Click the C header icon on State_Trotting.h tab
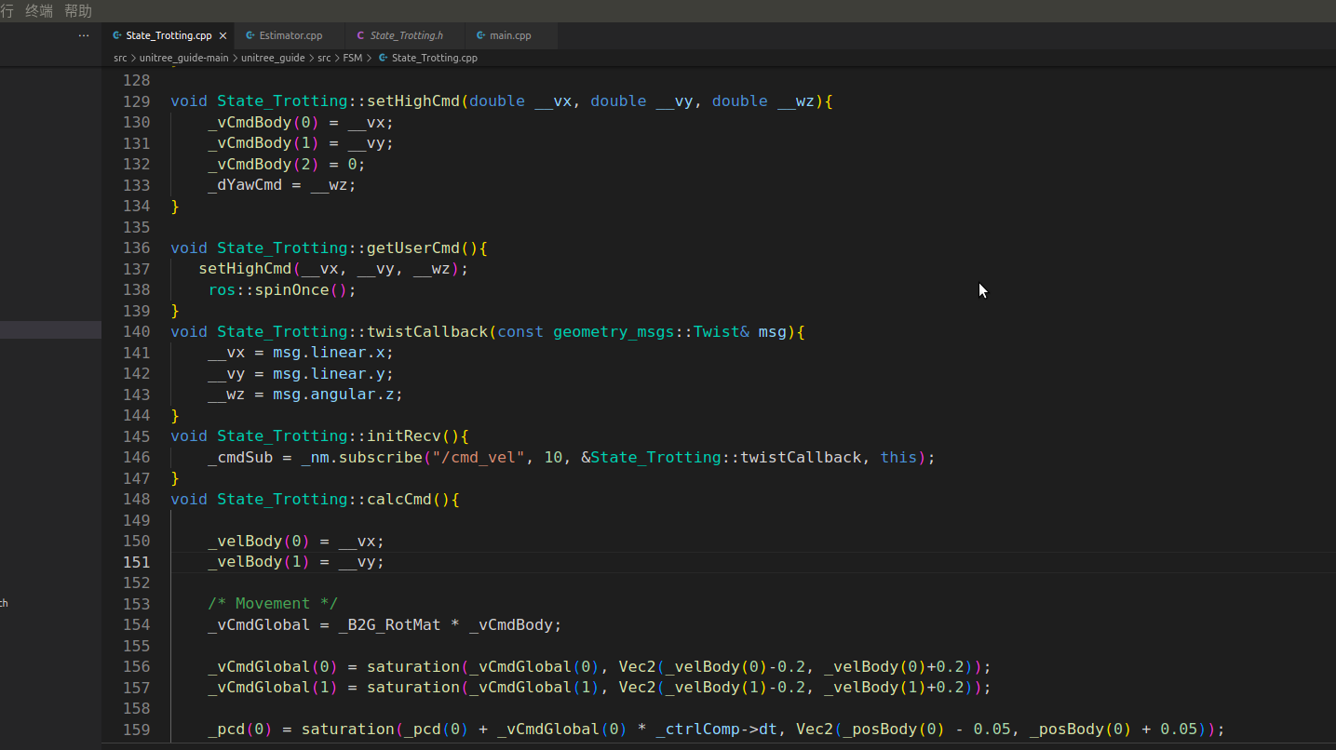The height and width of the screenshot is (750, 1336). point(360,34)
